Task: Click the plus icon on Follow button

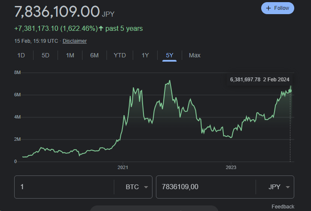Action: click(x=268, y=8)
